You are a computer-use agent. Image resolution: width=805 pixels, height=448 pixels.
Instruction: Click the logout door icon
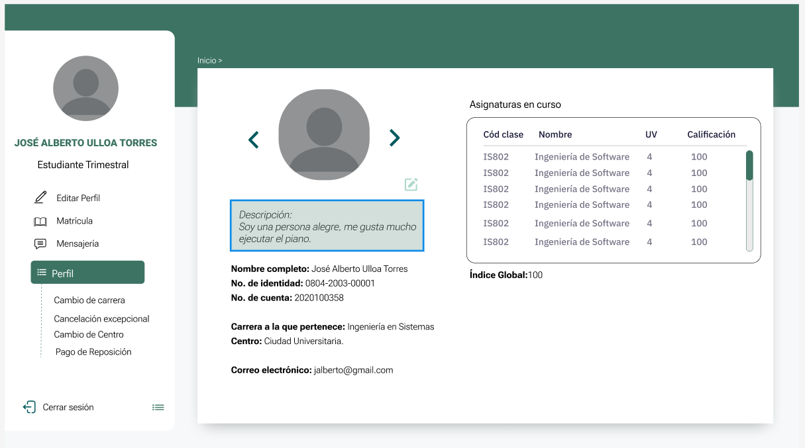coord(29,407)
